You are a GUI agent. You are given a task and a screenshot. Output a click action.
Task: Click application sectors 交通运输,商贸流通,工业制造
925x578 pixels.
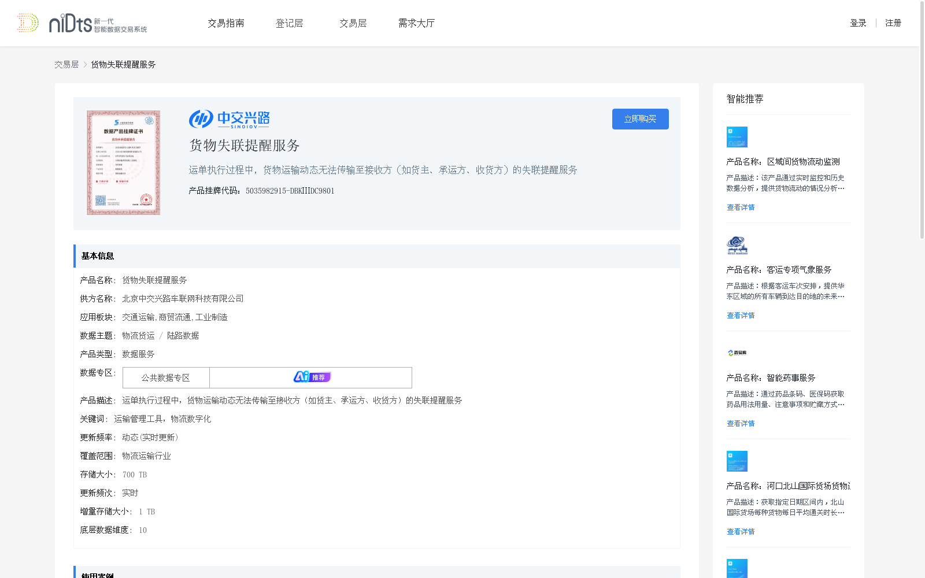(x=175, y=317)
